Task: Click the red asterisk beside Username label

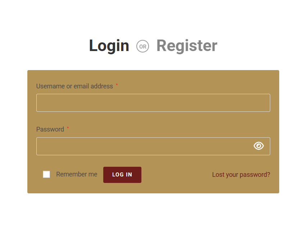Action: 117,85
